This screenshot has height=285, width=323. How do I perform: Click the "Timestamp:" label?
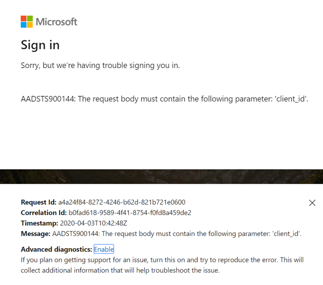click(40, 223)
